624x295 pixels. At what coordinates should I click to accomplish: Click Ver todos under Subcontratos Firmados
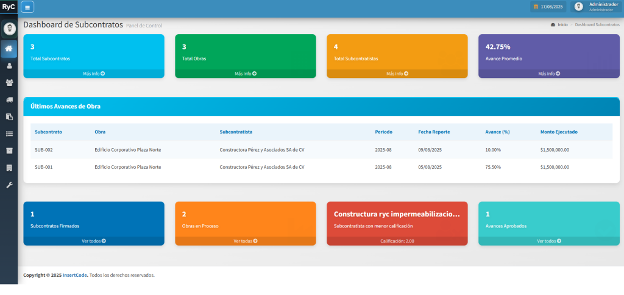tap(94, 241)
